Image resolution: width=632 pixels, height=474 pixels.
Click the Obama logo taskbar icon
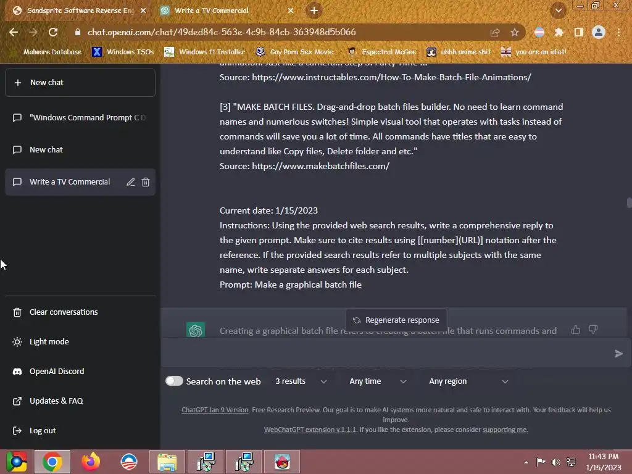[129, 462]
